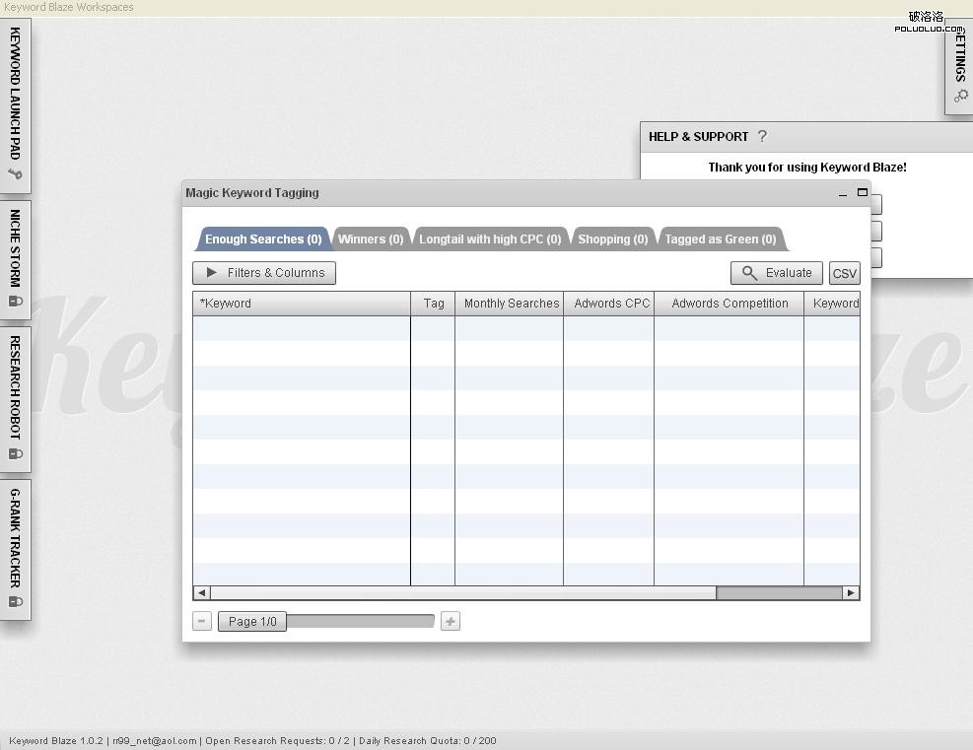Switch to the Shopping (0) tab
Image resolution: width=973 pixels, height=750 pixels.
(613, 239)
